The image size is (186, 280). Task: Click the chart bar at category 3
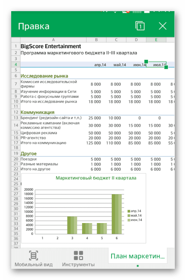click(x=72, y=225)
